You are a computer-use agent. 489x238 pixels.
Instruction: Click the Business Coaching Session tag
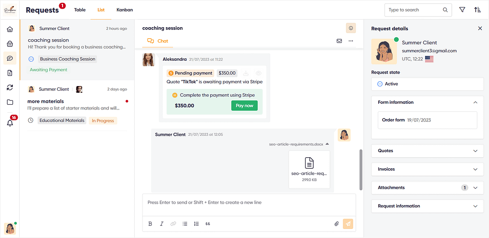pyautogui.click(x=68, y=59)
